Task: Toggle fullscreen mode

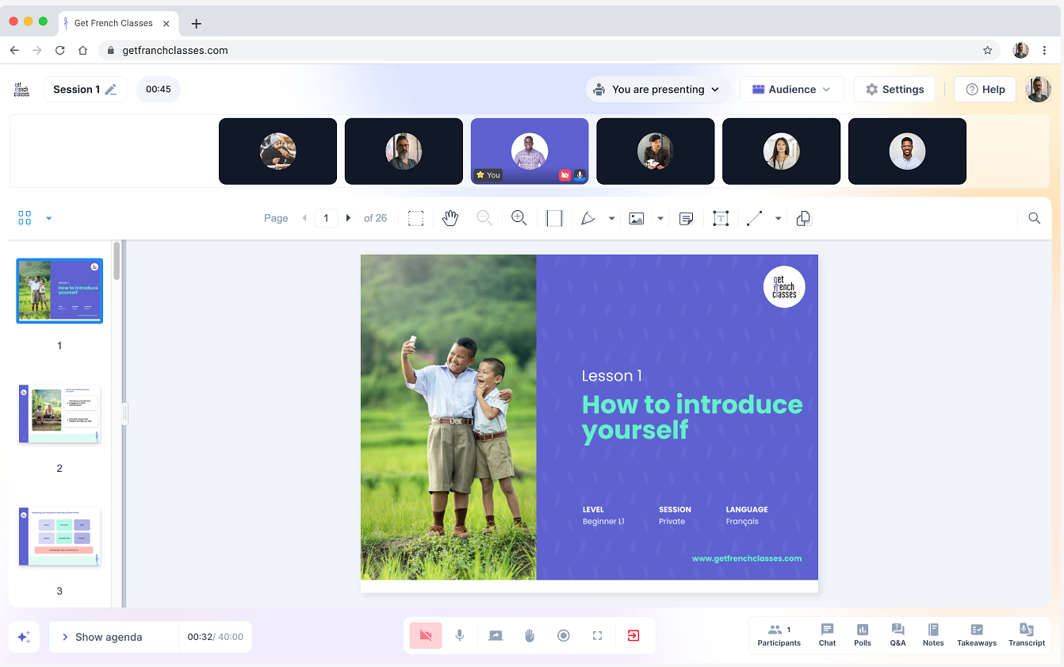Action: coord(598,635)
